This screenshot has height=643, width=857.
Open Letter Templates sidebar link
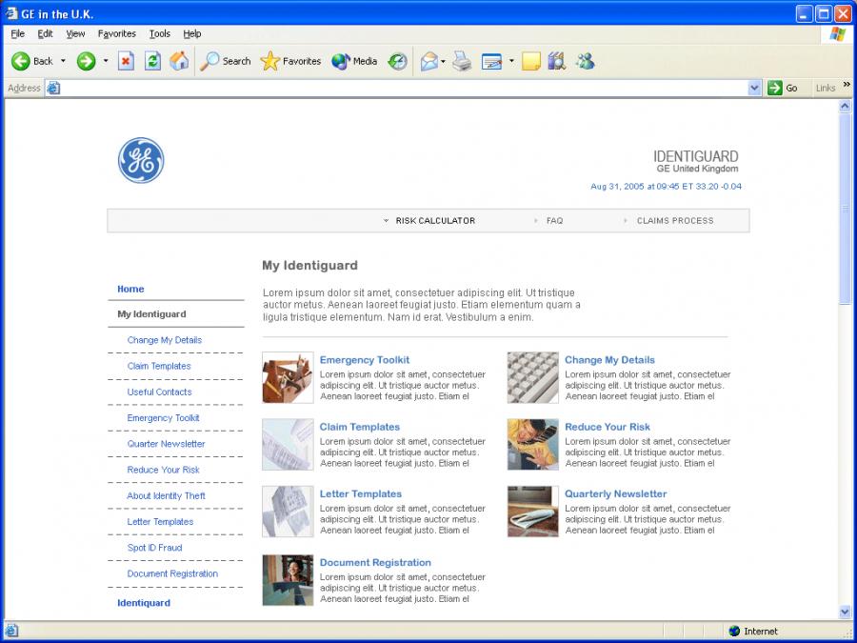160,522
